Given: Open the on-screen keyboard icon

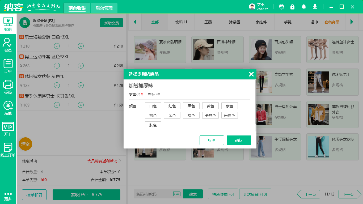Looking at the screenshot, I should pyautogui.click(x=177, y=194).
